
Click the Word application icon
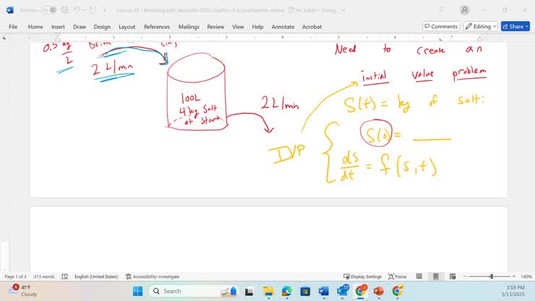[10, 10]
